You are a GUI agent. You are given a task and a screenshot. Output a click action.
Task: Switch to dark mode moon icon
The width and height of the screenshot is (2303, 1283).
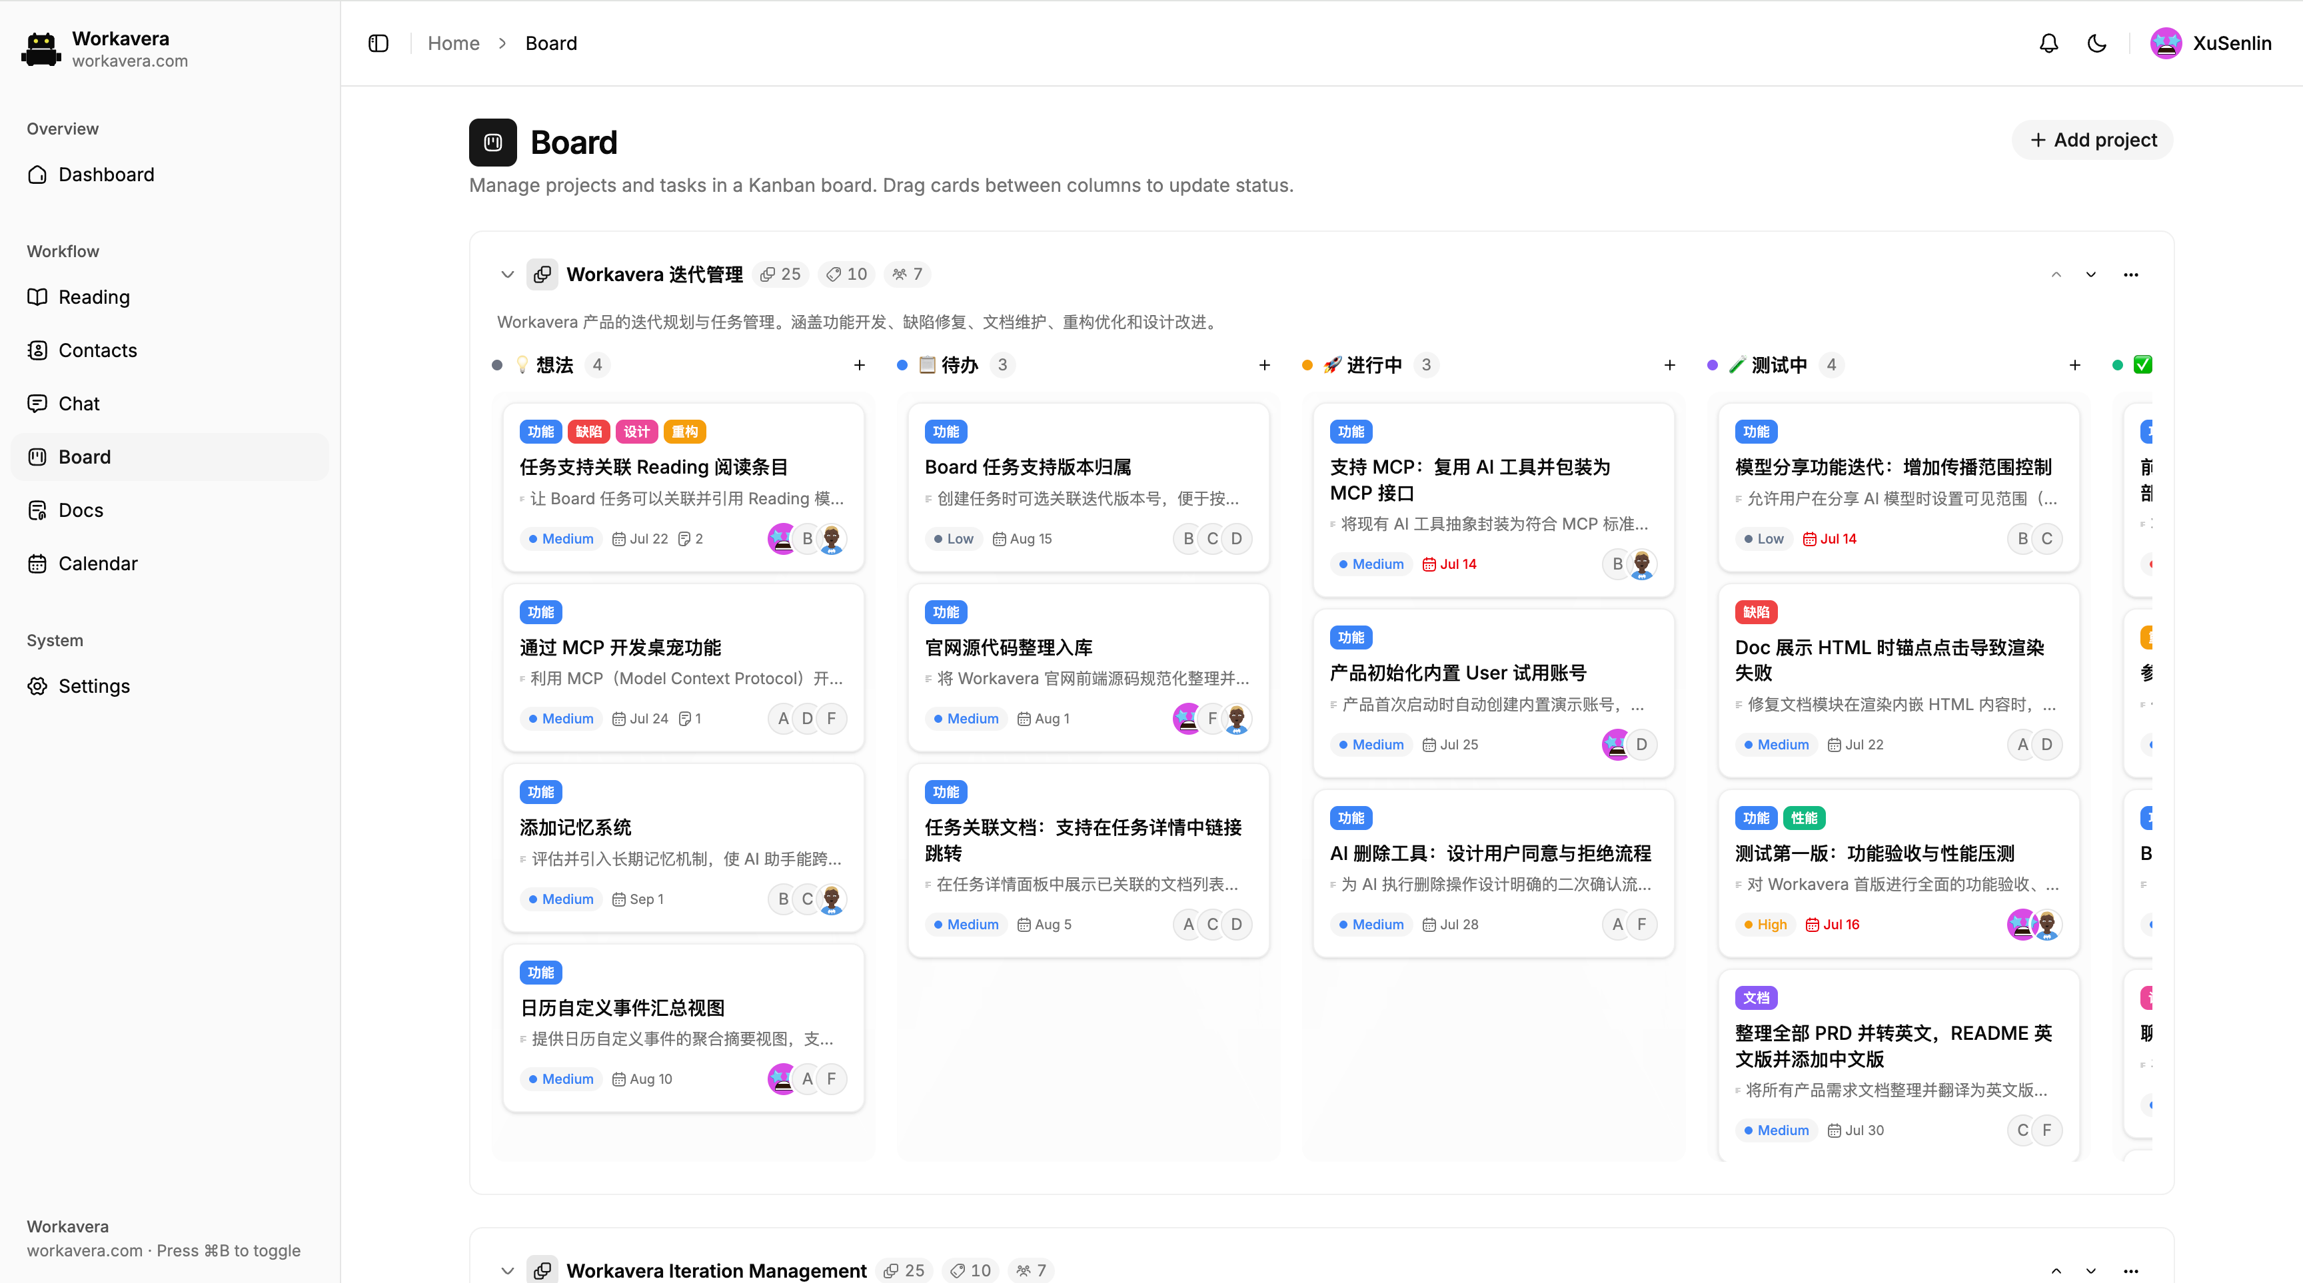(x=2096, y=43)
